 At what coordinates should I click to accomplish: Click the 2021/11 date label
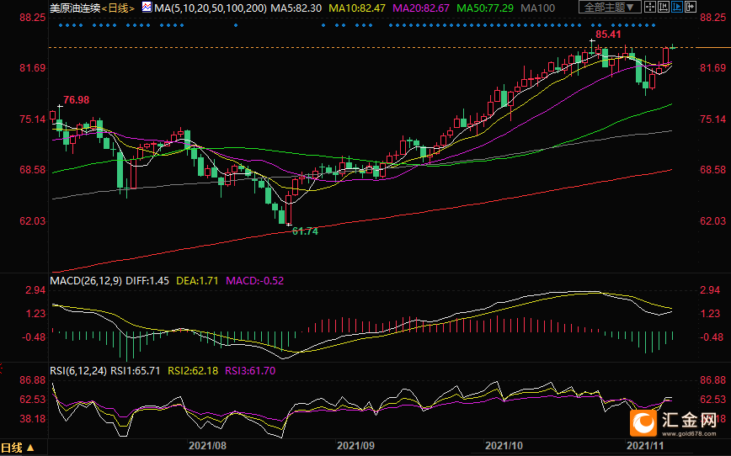(645, 446)
